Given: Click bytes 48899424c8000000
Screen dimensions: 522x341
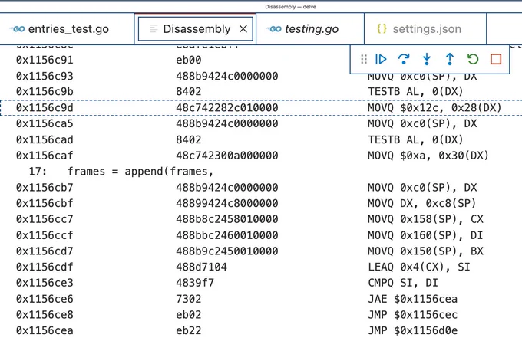Looking at the screenshot, I should coord(227,203).
